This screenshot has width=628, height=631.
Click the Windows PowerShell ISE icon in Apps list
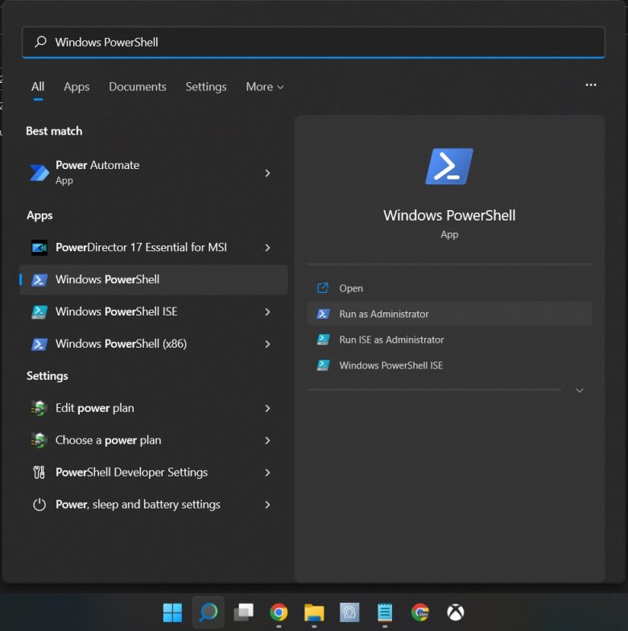click(x=39, y=312)
